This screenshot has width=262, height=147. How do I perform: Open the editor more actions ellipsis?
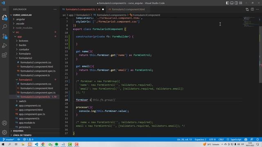(257, 9)
